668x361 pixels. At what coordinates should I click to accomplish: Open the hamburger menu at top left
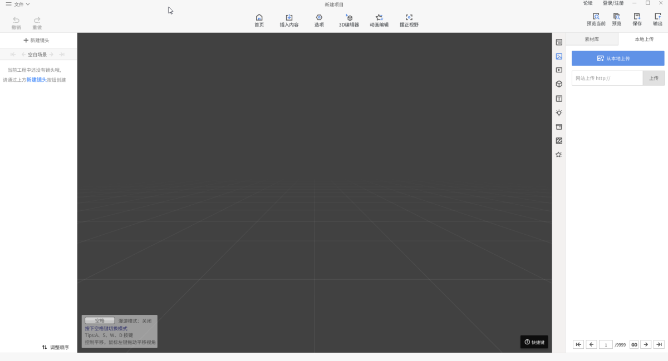click(8, 3)
